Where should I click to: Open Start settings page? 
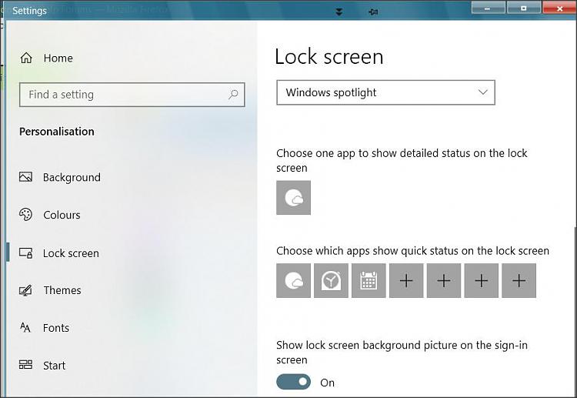[x=54, y=365]
